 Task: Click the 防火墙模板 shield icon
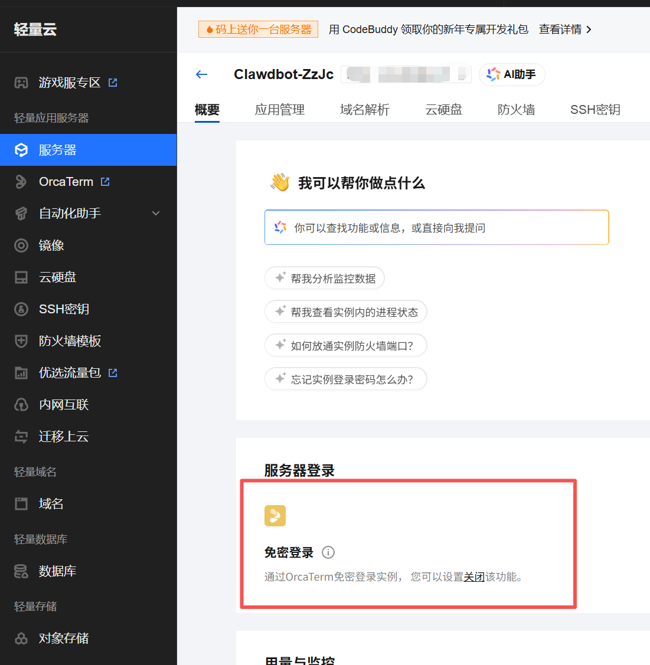[21, 341]
